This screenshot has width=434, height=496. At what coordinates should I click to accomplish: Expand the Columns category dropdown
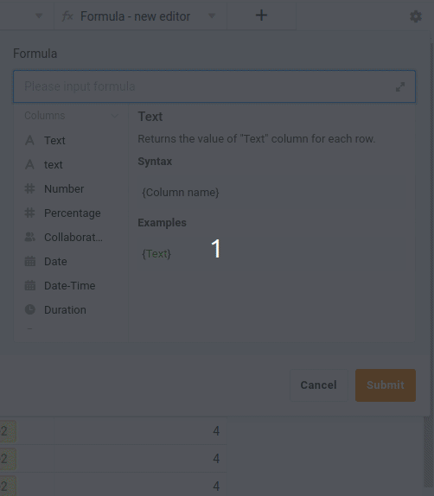click(115, 116)
